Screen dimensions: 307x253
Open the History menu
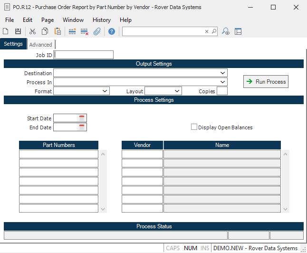pos(101,20)
